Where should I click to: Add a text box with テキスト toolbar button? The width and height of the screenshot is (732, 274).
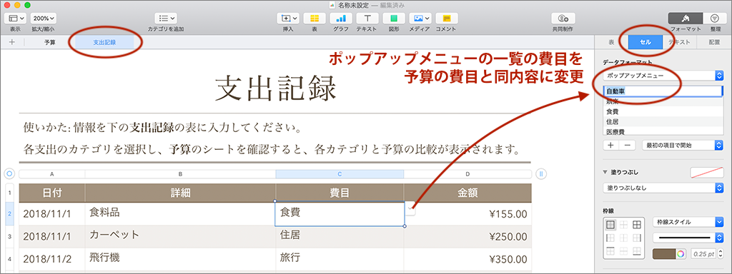coord(367,18)
